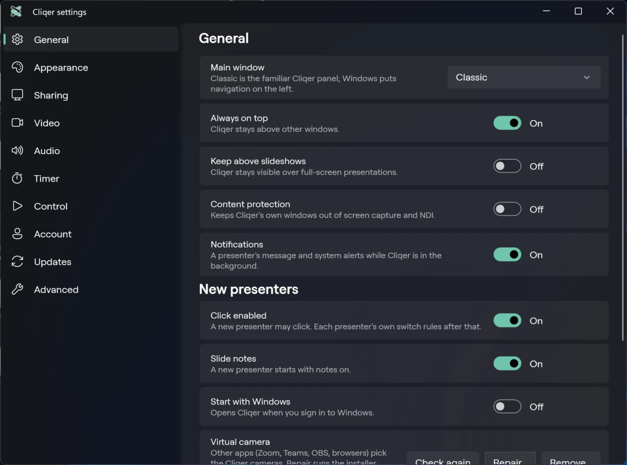The image size is (627, 465).
Task: Click the Audio speaker icon
Action: [17, 150]
